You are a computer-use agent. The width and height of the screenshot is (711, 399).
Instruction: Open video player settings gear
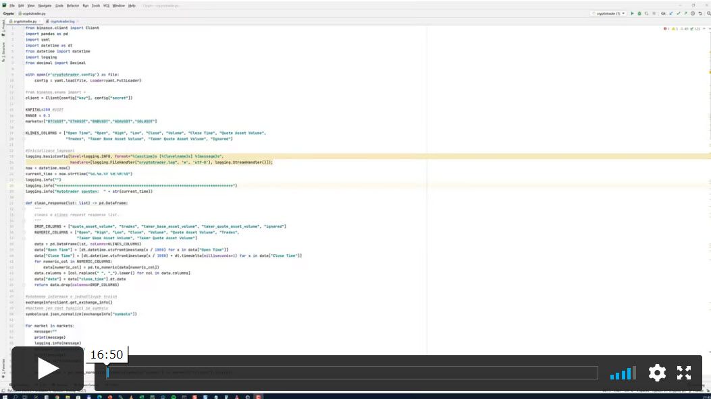657,373
